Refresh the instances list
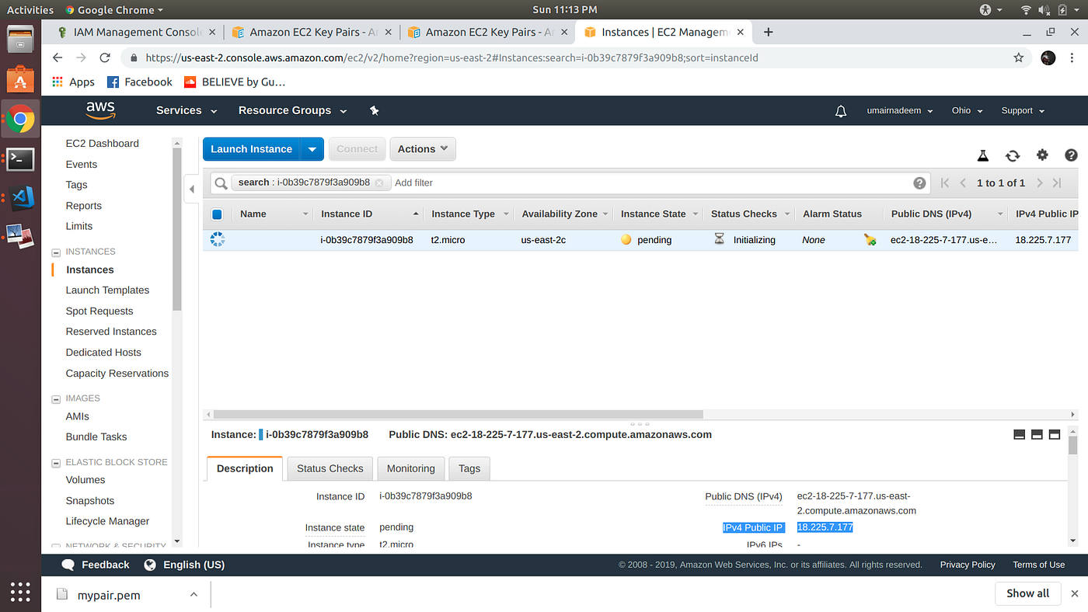This screenshot has width=1088, height=612. [1012, 155]
